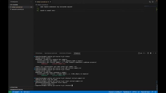Viewport: 166px width, 93px height.
Task: Split the terminal panel
Action: [x=148, y=53]
